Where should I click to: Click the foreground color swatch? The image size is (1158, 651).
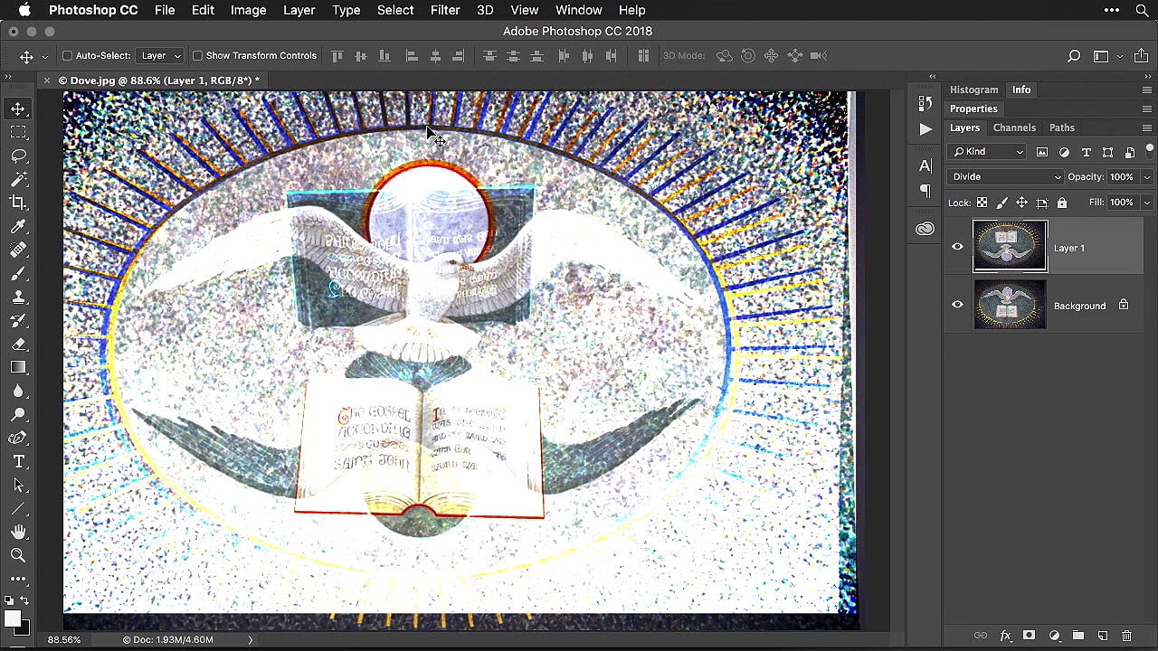click(x=13, y=619)
